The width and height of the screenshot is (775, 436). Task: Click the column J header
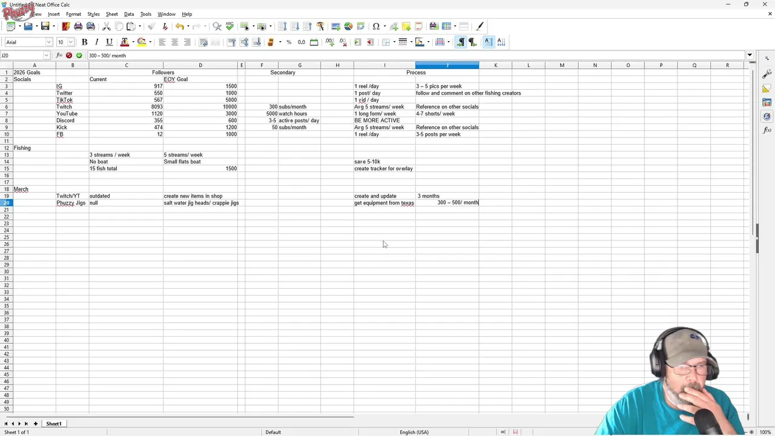(x=447, y=65)
